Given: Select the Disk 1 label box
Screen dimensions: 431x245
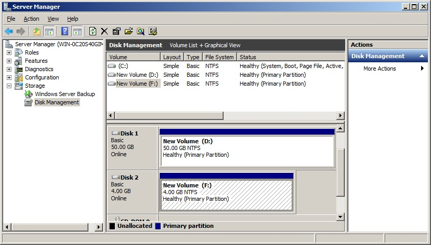Looking at the screenshot, I should tap(133, 148).
